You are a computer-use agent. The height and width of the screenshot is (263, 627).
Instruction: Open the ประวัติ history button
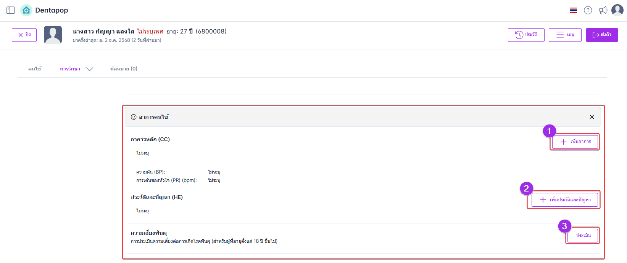coord(526,35)
